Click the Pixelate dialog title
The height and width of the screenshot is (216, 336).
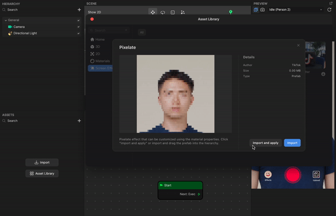(x=128, y=48)
